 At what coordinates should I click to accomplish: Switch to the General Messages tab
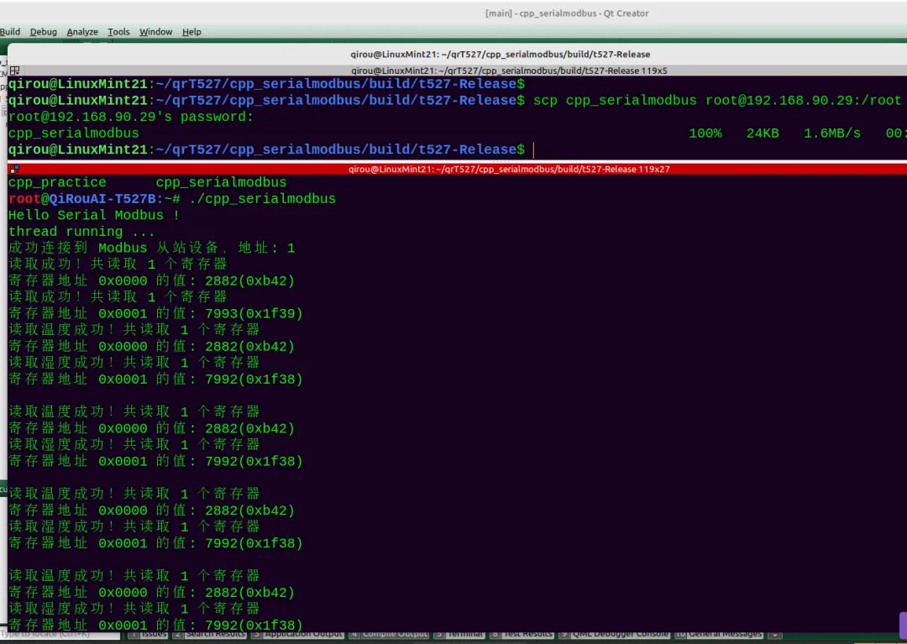(718, 634)
